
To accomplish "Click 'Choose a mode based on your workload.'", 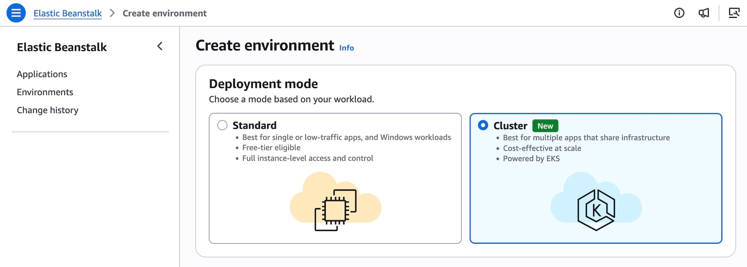I will 292,99.
